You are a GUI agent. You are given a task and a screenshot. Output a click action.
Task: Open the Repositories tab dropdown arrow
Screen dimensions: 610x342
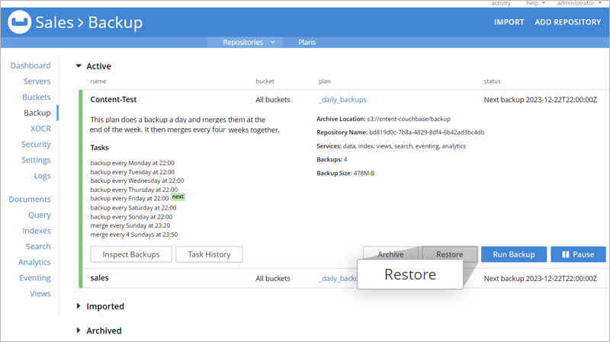point(273,42)
